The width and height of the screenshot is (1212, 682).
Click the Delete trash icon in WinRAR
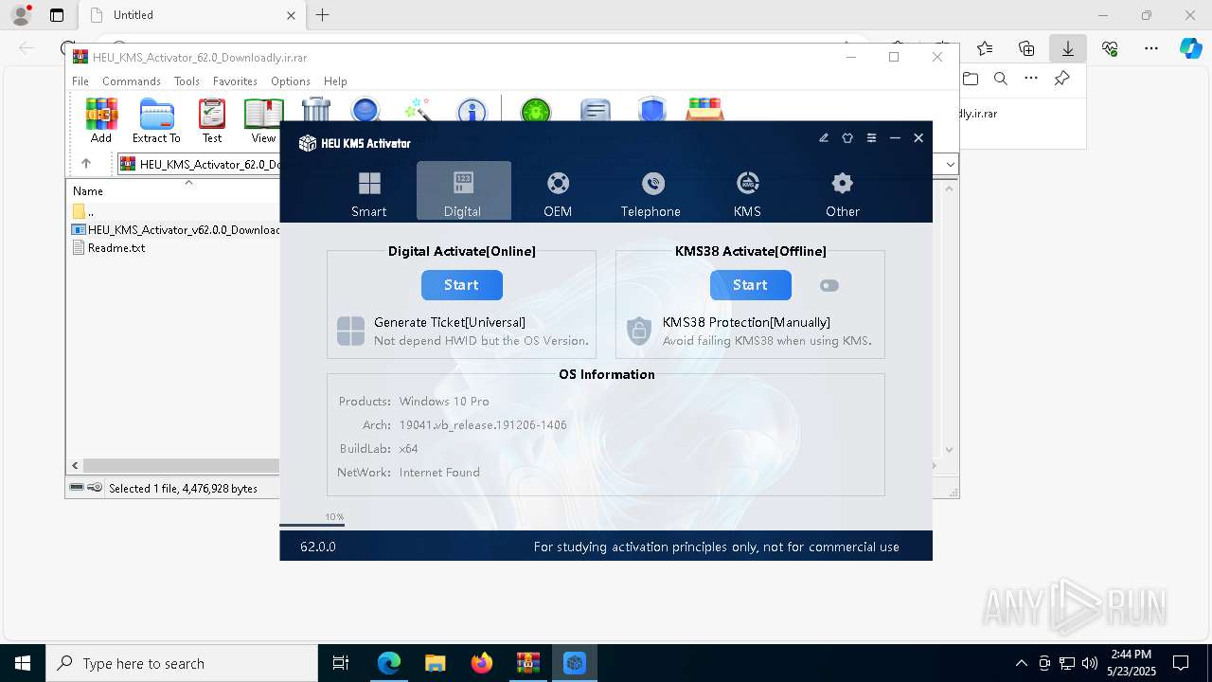[316, 110]
